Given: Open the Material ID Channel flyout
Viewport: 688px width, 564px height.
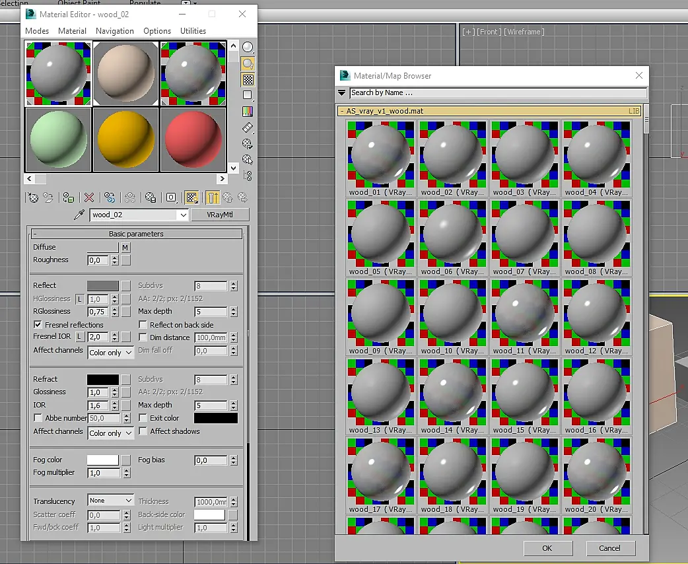Looking at the screenshot, I should click(x=171, y=198).
